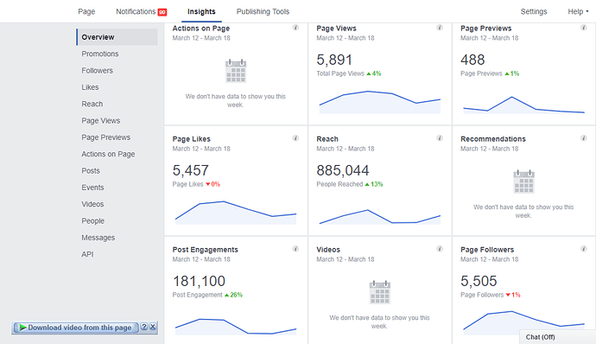Click the Reach line chart
The width and height of the screenshot is (596, 344).
pyautogui.click(x=380, y=217)
